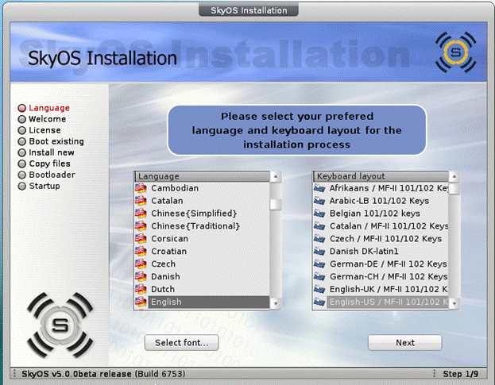Image resolution: width=495 pixels, height=385 pixels.
Task: Click the SkyOS logo in the header
Action: (456, 52)
